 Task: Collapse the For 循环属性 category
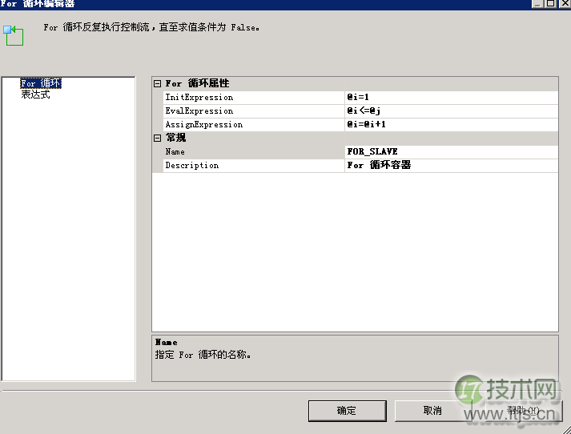click(x=157, y=84)
